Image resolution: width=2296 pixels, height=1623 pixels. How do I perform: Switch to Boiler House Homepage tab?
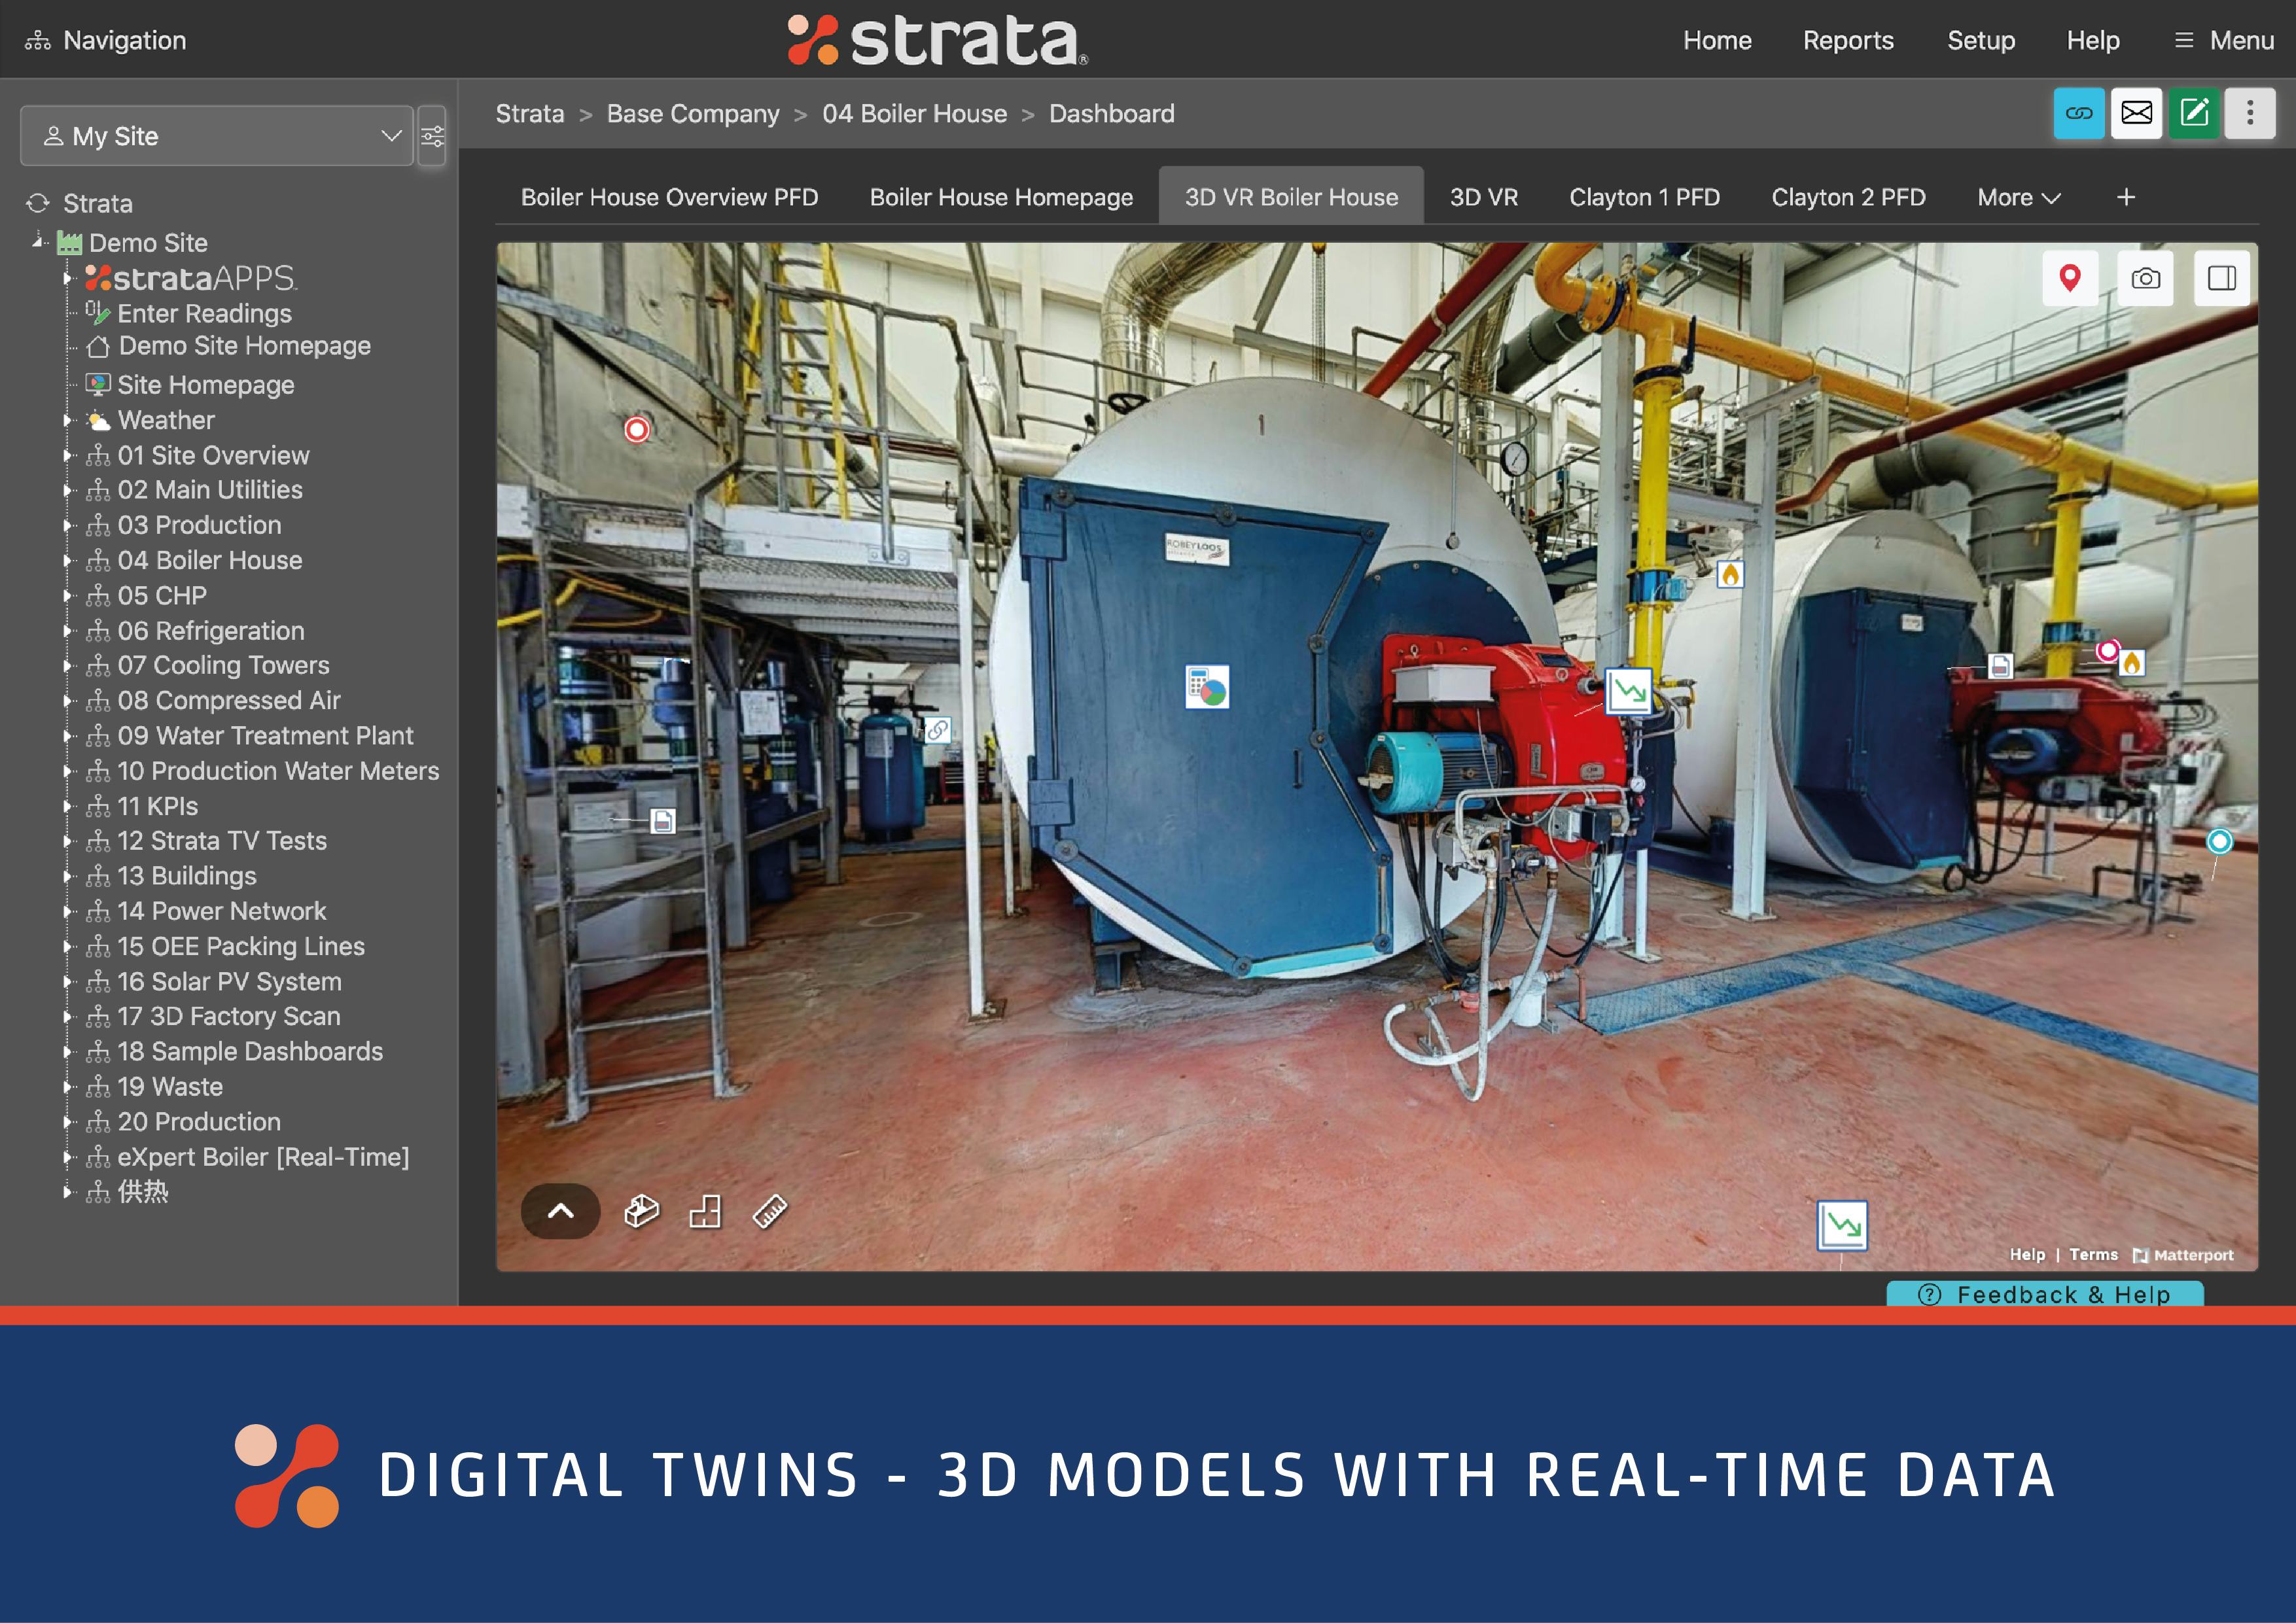1001,197
